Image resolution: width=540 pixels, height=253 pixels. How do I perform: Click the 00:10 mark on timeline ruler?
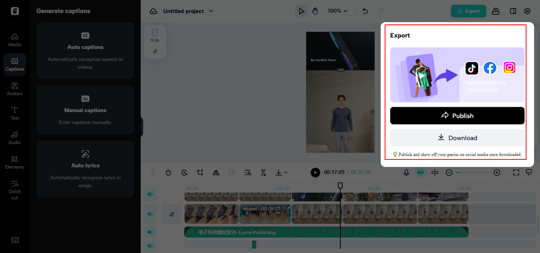pos(283,188)
